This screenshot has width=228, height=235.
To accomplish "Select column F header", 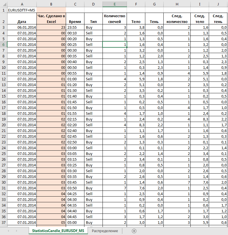I will coord(136,4).
